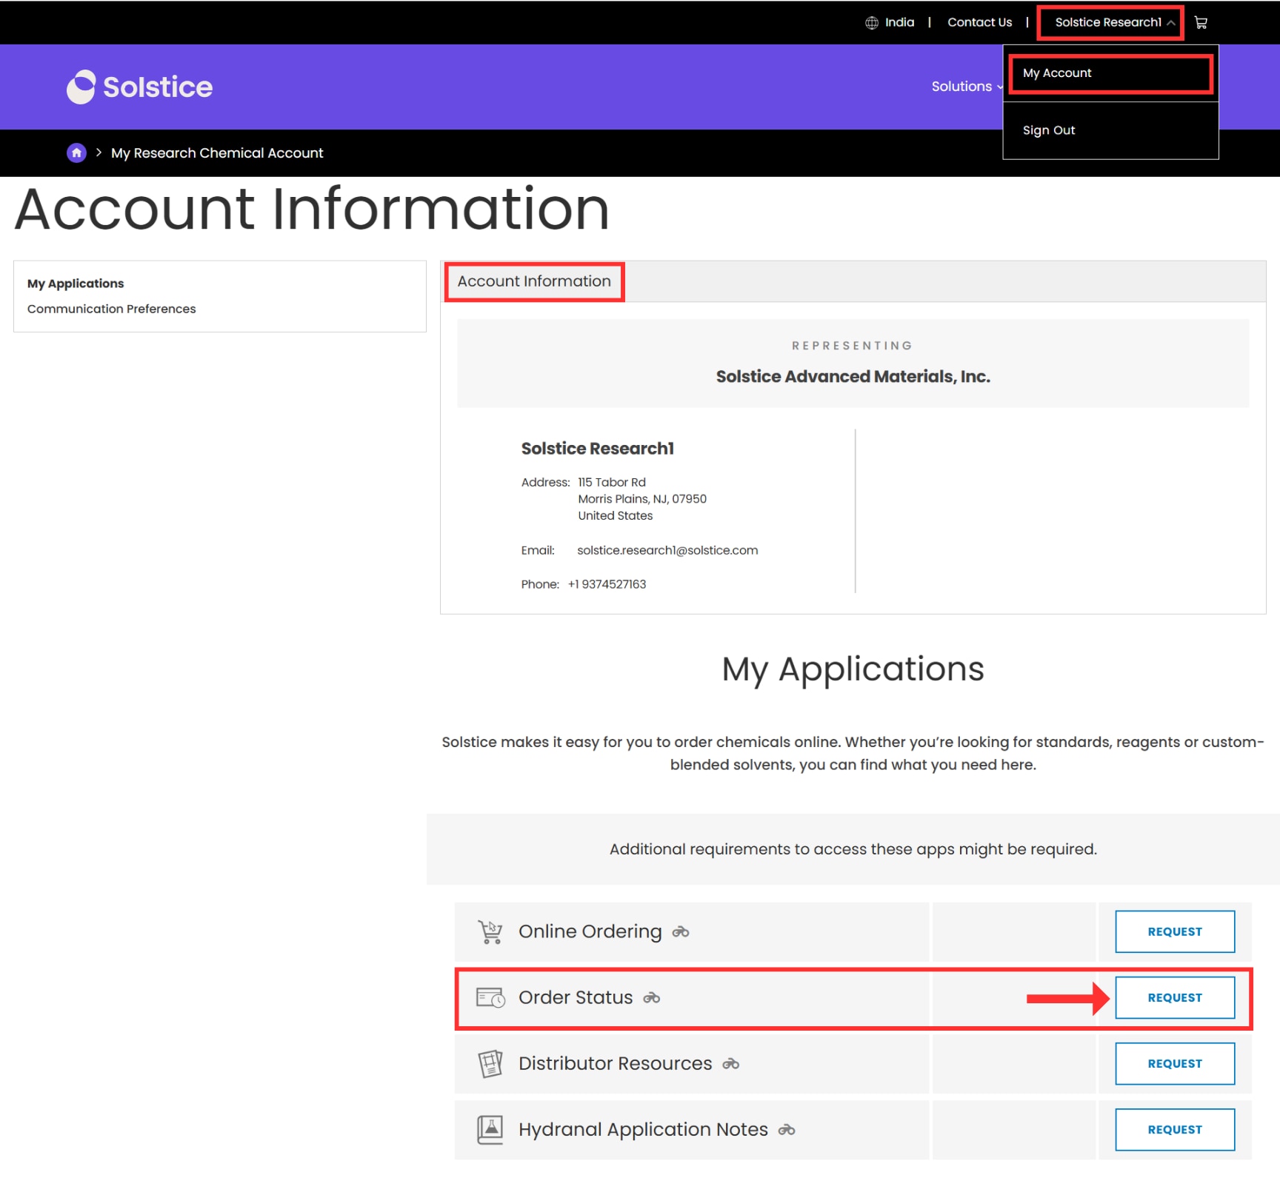Click the phone number +1 9374527163

(607, 584)
